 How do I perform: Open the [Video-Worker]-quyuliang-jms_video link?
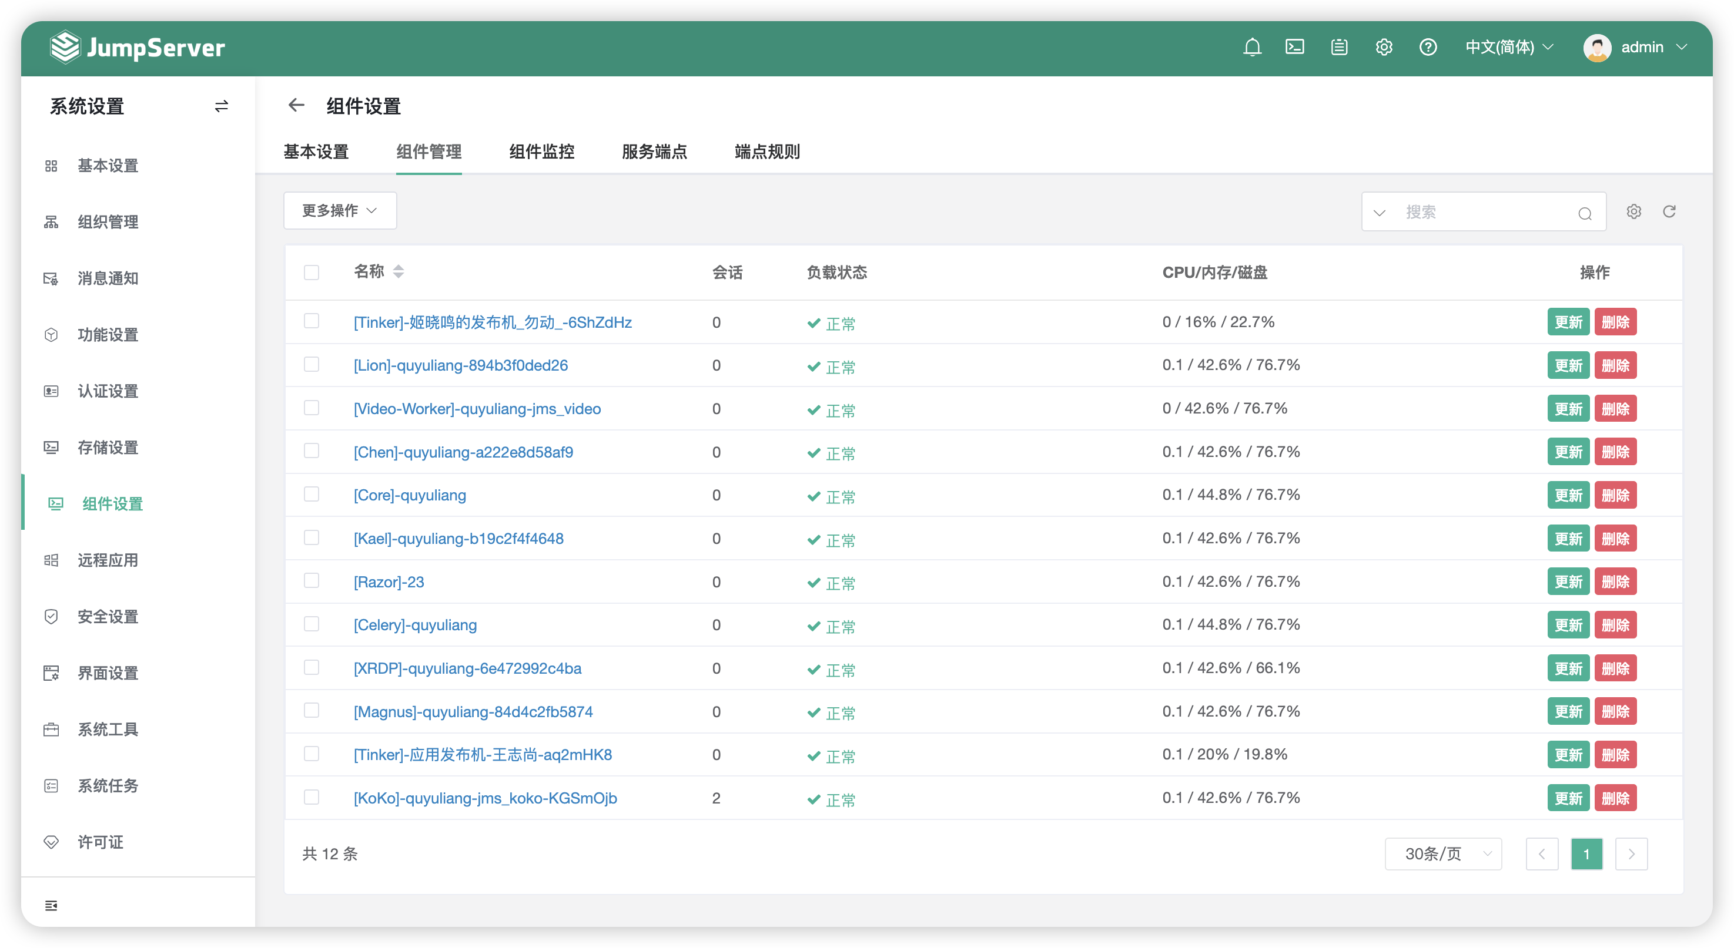(x=477, y=409)
